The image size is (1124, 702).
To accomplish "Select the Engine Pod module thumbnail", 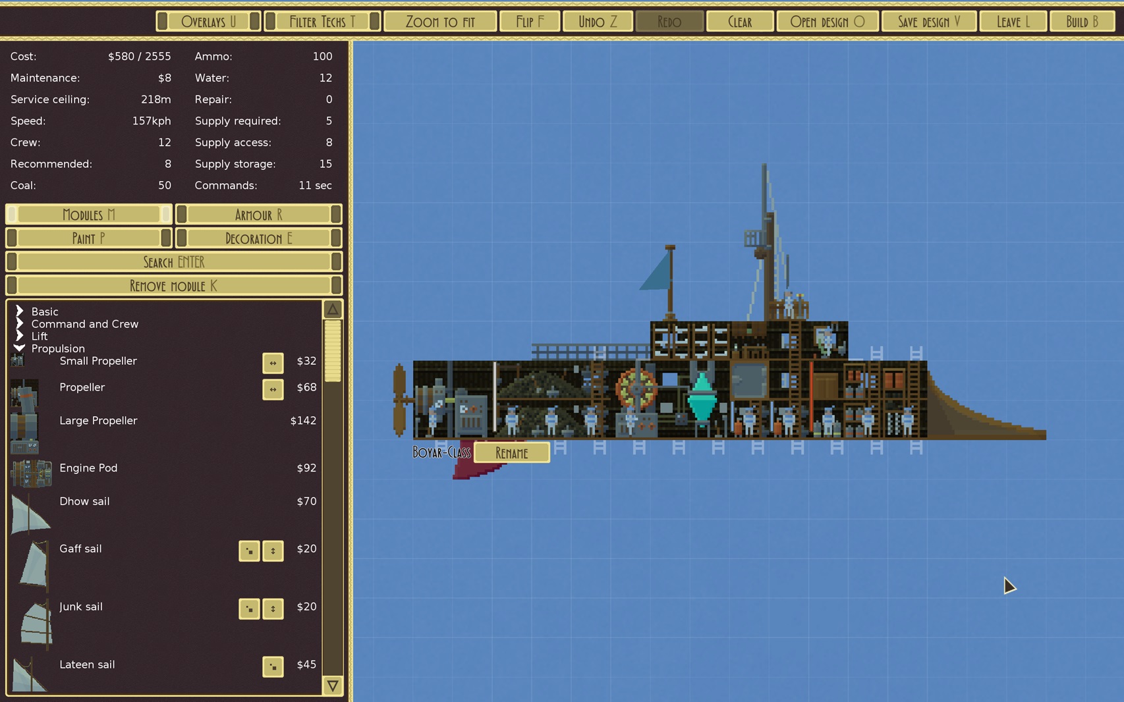I will 31,473.
